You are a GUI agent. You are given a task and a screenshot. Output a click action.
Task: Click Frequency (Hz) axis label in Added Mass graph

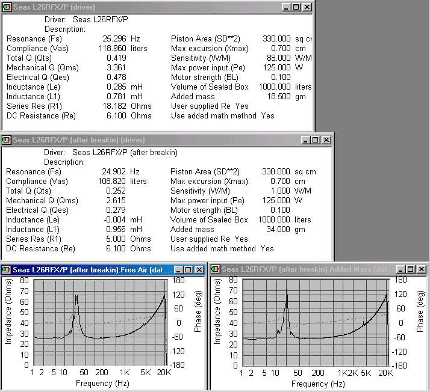point(318,384)
